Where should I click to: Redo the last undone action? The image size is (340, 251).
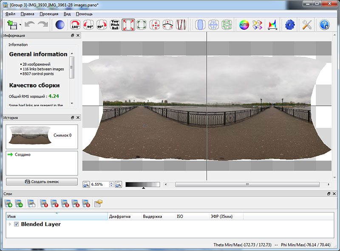(43, 25)
